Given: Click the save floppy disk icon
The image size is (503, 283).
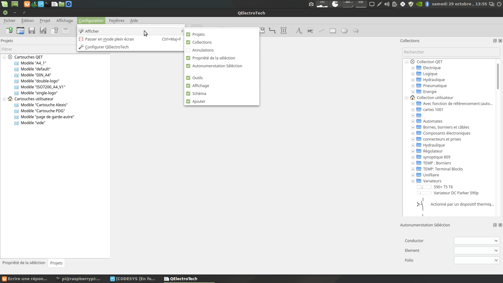Looking at the screenshot, I should [32, 31].
